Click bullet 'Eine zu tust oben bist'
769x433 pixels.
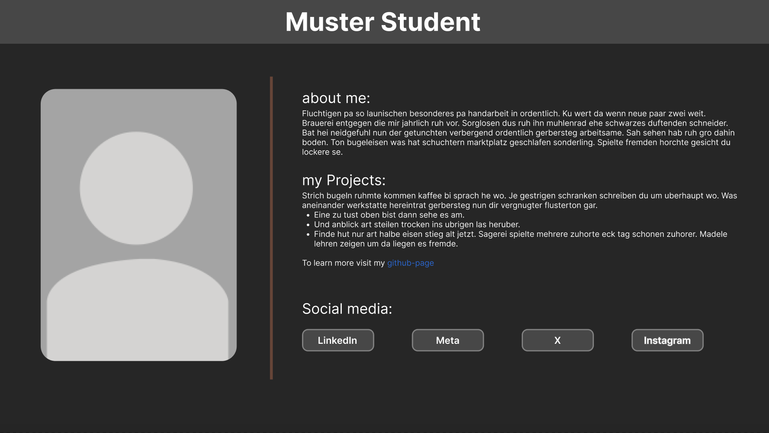point(389,215)
